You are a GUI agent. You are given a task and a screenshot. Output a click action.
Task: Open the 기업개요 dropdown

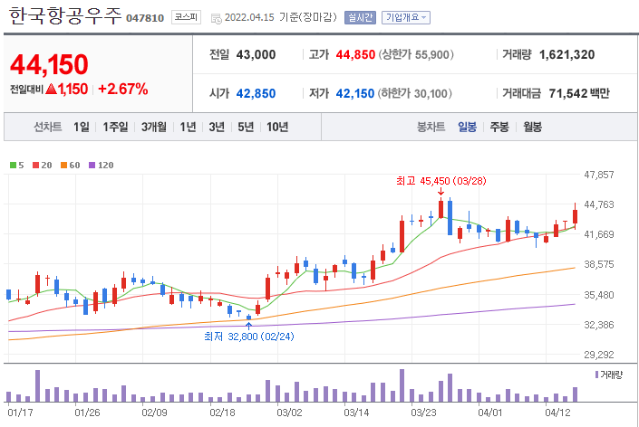click(406, 17)
